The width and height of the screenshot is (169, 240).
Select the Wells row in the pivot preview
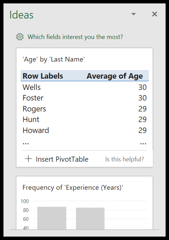84,87
